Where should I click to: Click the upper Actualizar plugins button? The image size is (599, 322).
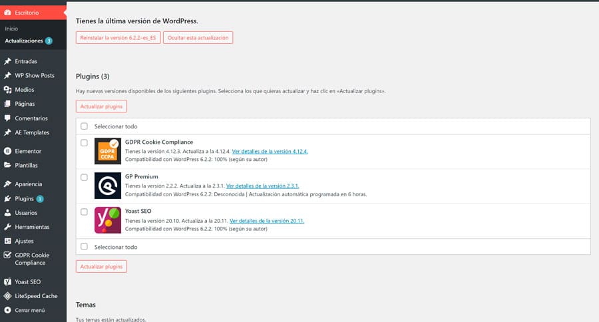(x=101, y=106)
